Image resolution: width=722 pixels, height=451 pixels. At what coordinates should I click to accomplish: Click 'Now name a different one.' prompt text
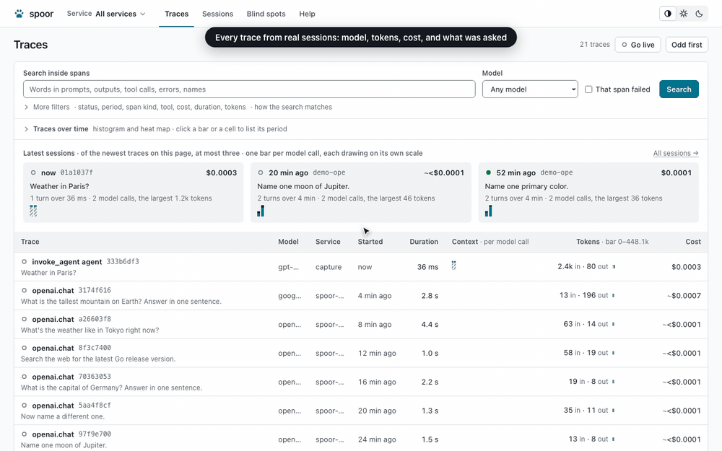[x=63, y=416]
